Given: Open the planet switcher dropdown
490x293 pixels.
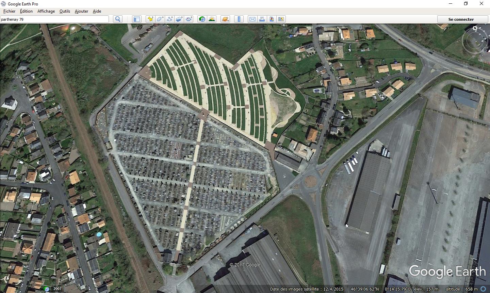Looking at the screenshot, I should tap(225, 19).
